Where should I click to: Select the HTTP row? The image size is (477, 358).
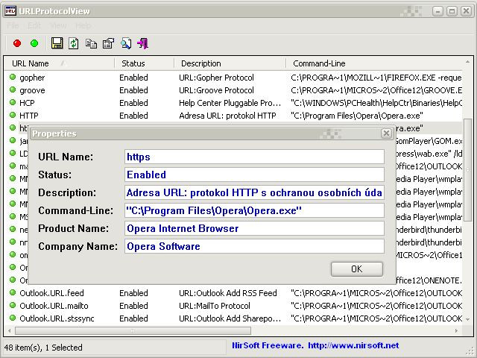click(x=233, y=116)
